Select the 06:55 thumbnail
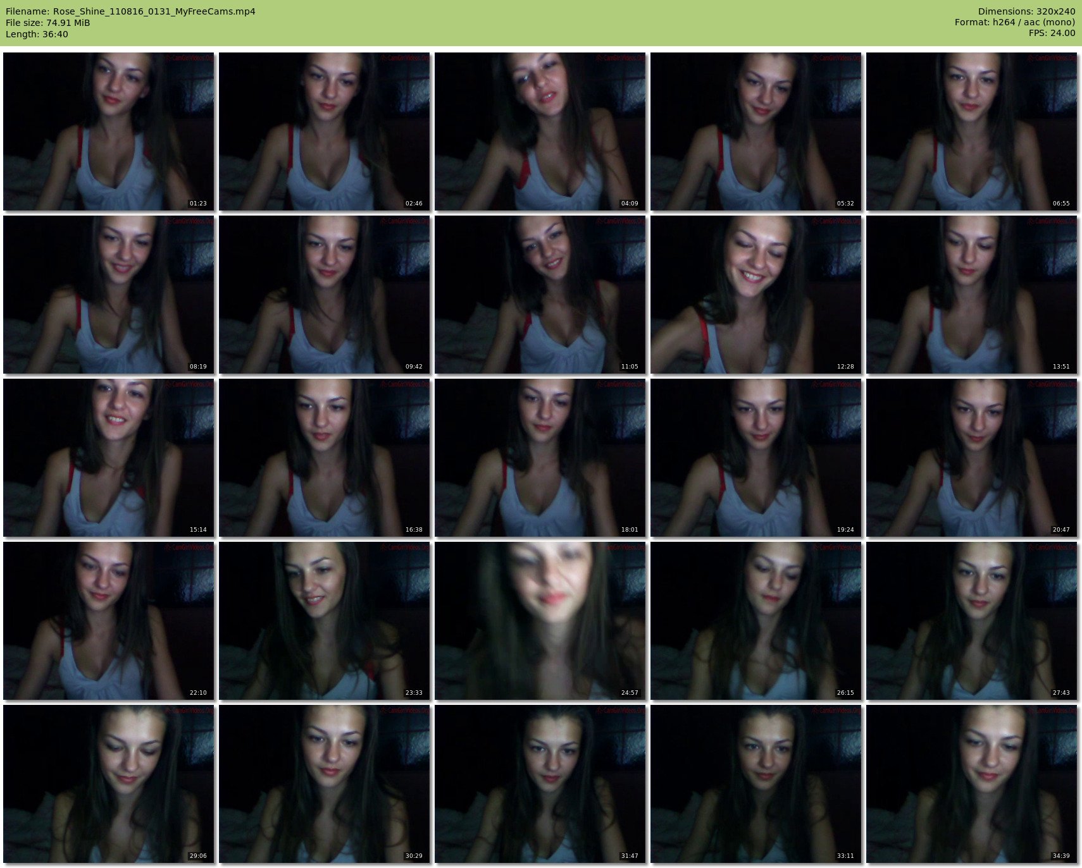The width and height of the screenshot is (1082, 868). (x=971, y=131)
